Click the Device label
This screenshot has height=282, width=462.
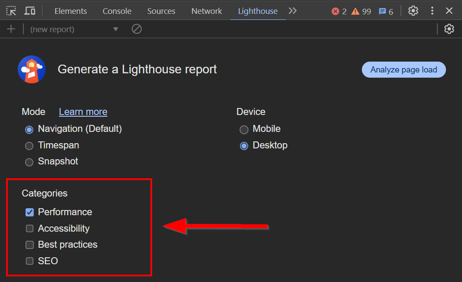tap(251, 112)
